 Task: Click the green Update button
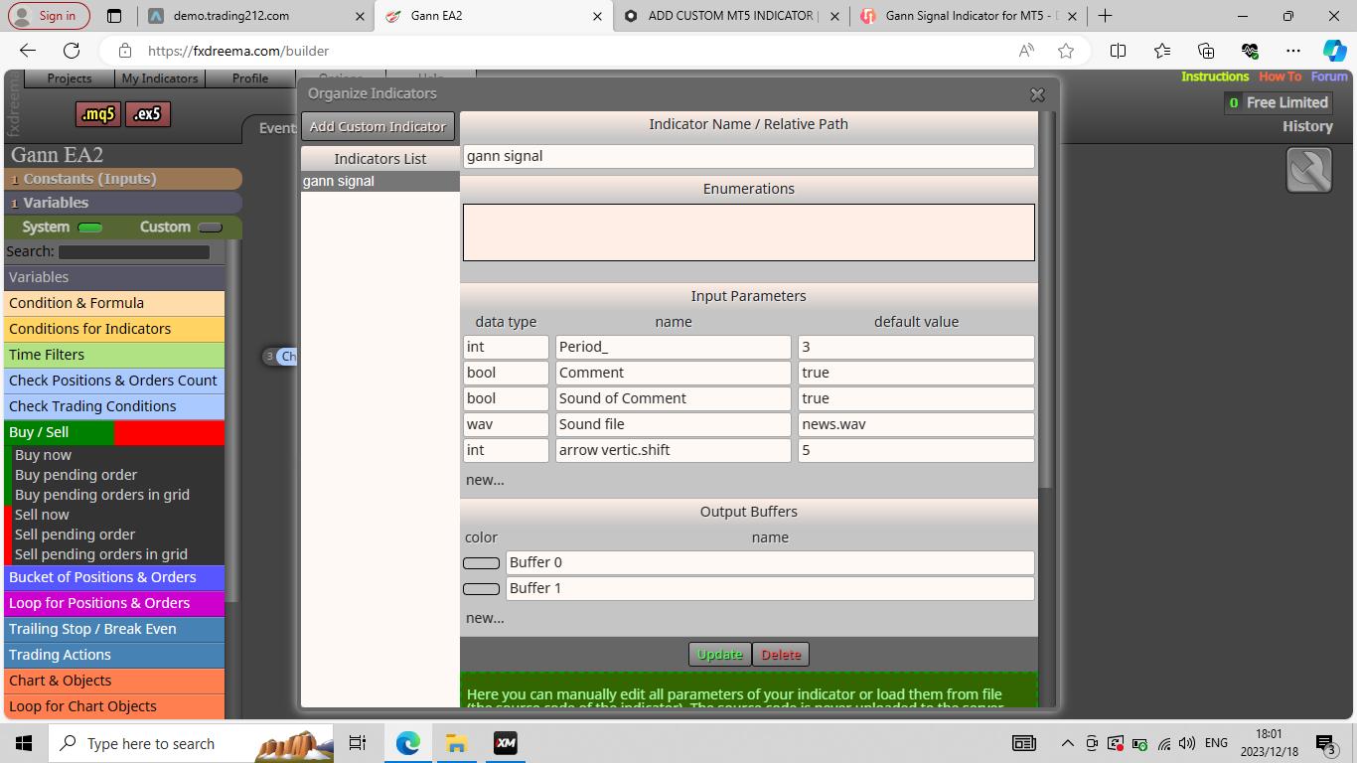pos(720,655)
